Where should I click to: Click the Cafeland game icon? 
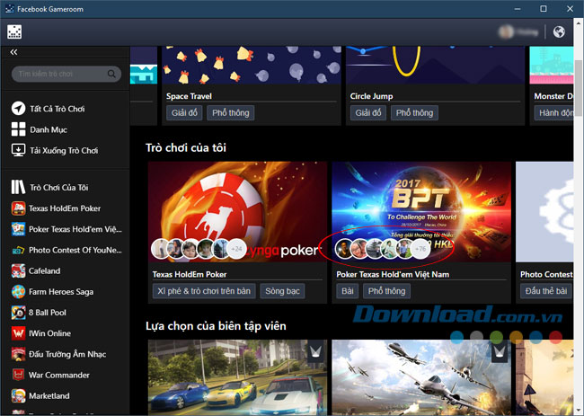coord(18,270)
